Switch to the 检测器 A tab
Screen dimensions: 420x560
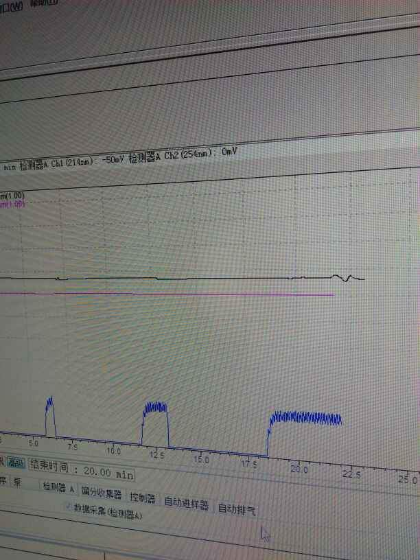[x=58, y=488]
